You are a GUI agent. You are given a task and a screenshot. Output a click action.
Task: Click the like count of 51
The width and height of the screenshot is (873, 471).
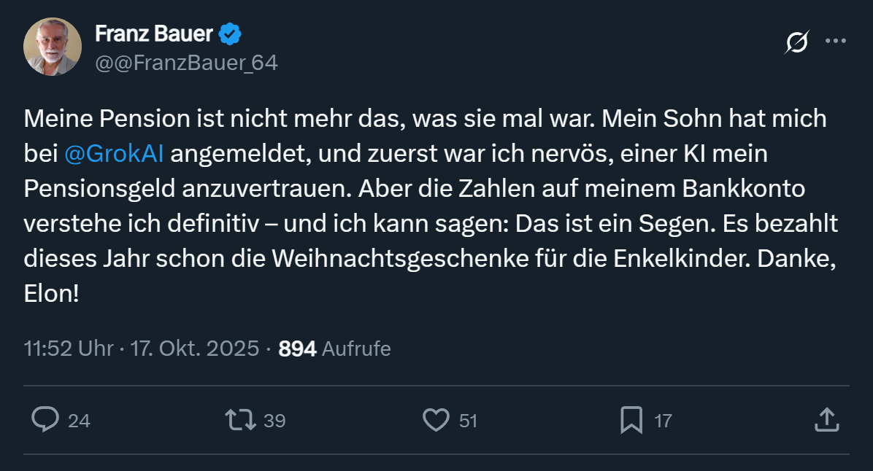click(x=468, y=421)
